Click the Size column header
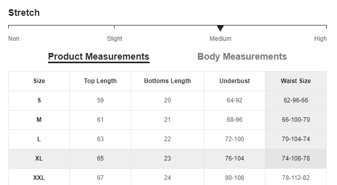Viewport: 337px width, 185px height. coord(39,81)
